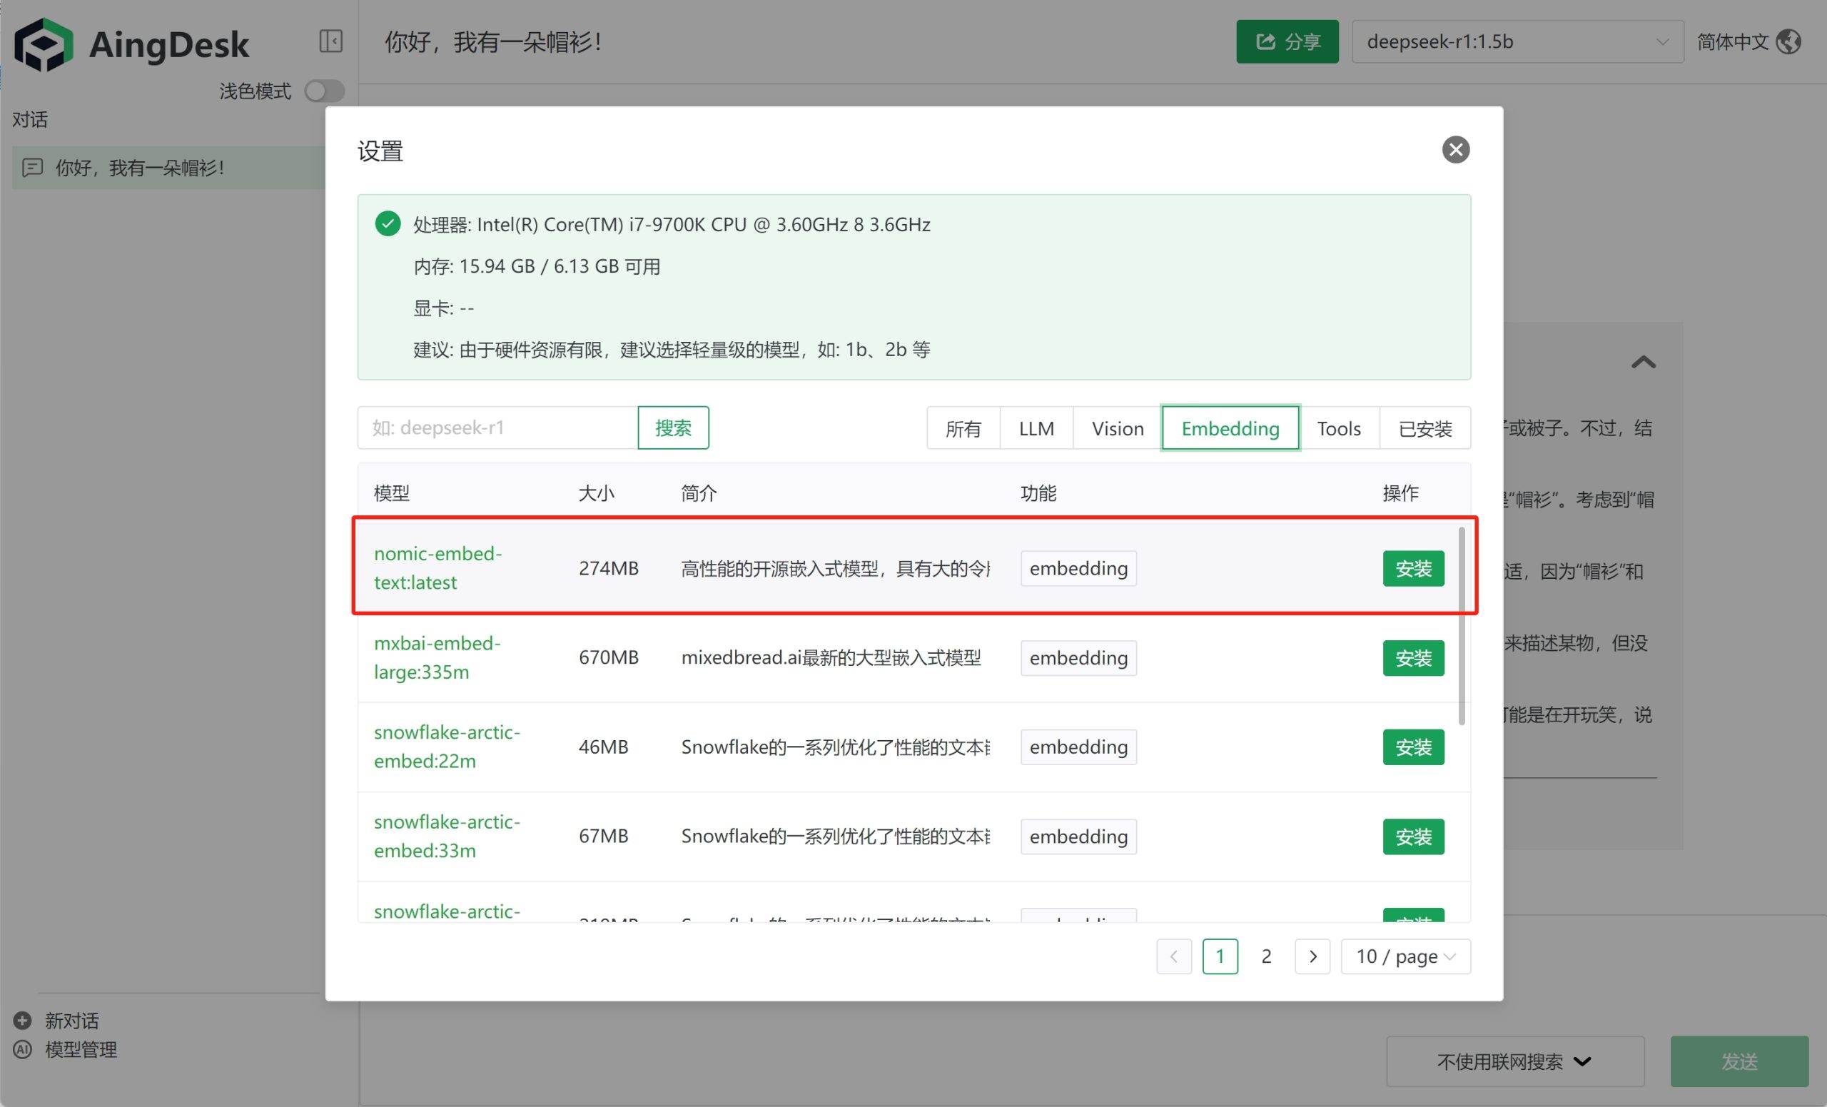Focus the model search input field
This screenshot has height=1107, width=1827.
(497, 428)
